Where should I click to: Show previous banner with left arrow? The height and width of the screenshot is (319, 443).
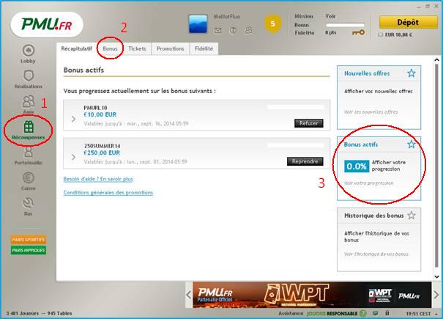189,295
